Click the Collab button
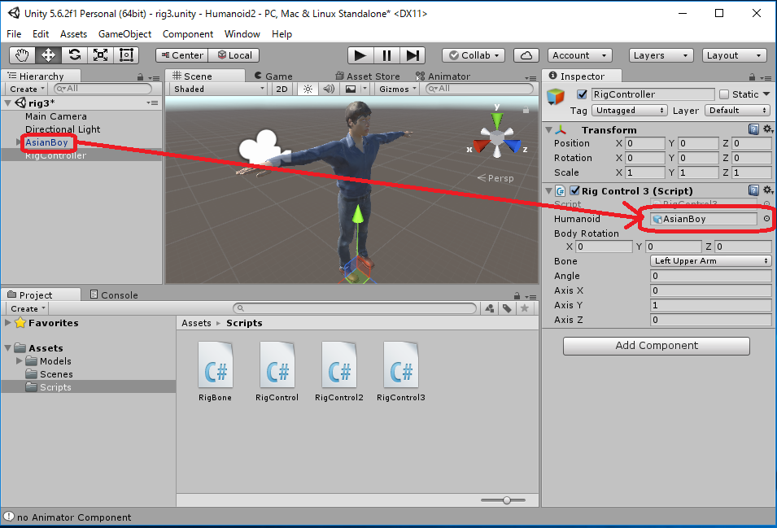This screenshot has height=528, width=777. pos(474,55)
